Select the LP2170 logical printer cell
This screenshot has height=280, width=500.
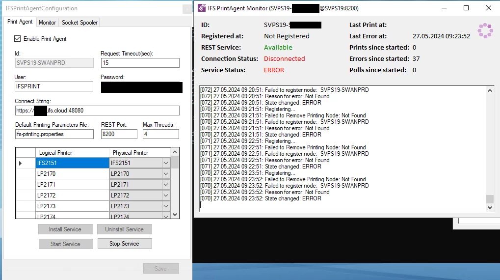pos(73,174)
